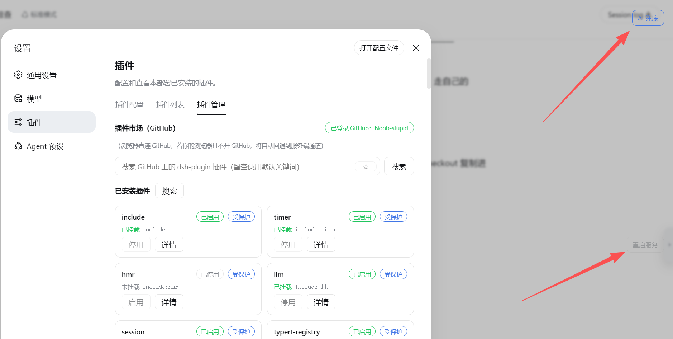Click 搜索 button next to 已安装插件
The image size is (673, 339).
click(x=170, y=190)
